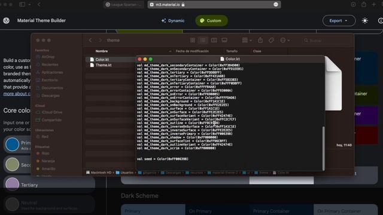Click the Material Theme Builder logo icon
The width and height of the screenshot is (383, 215).
(7, 21)
